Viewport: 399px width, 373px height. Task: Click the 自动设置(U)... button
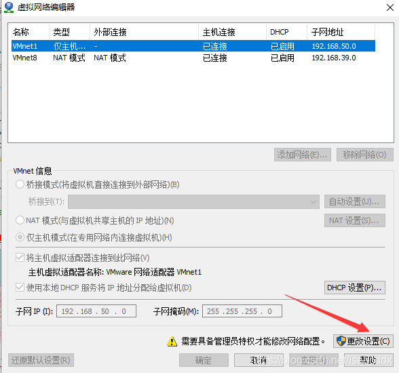[x=355, y=201]
